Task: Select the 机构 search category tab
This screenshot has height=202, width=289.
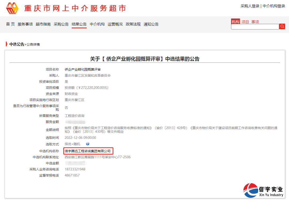Action: tap(235, 21)
